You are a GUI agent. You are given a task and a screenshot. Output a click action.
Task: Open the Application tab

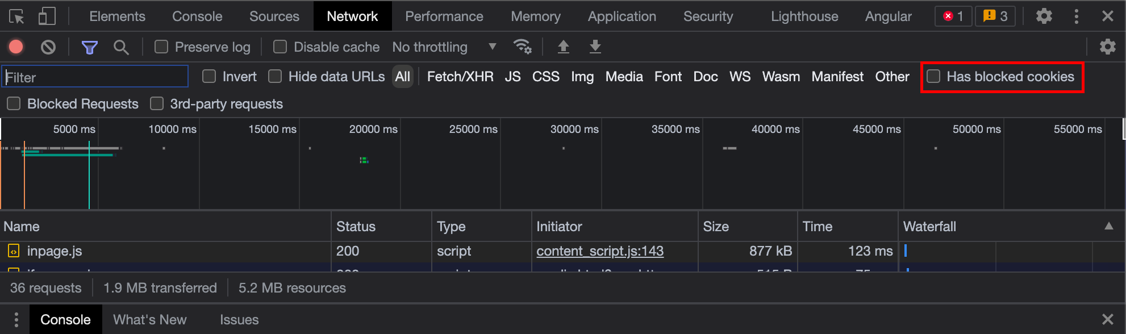coord(622,16)
